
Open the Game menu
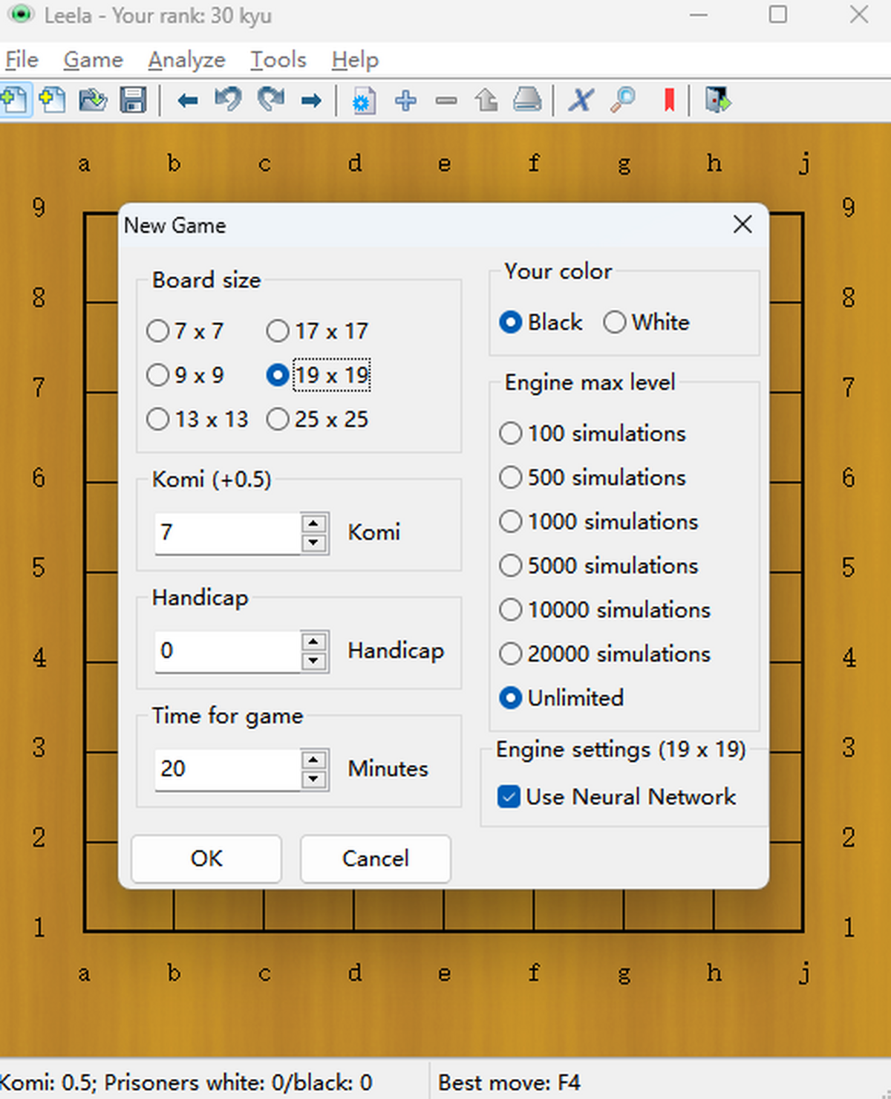coord(93,59)
